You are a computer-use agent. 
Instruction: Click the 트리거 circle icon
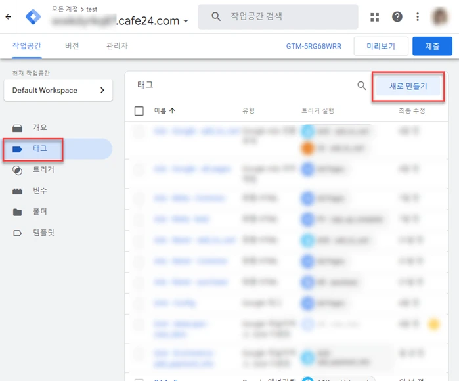coord(17,170)
